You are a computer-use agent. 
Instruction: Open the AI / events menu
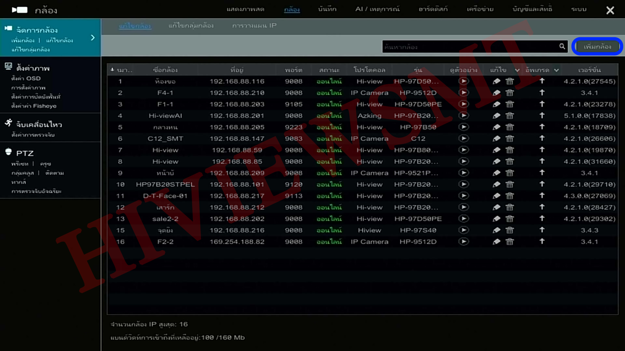click(377, 9)
